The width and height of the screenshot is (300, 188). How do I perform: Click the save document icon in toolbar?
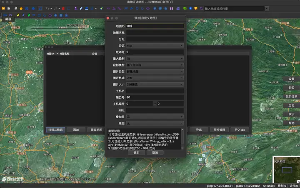[9, 8]
